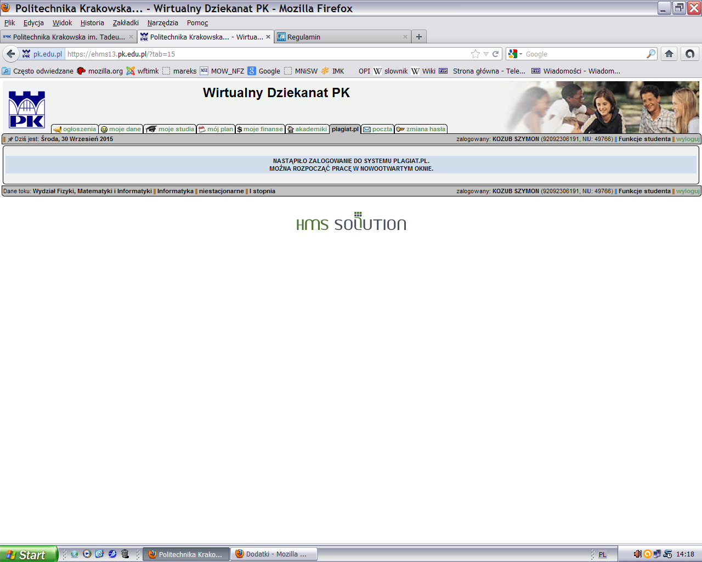Image resolution: width=702 pixels, height=562 pixels.
Task: Open the Widok menu
Action: (x=62, y=23)
